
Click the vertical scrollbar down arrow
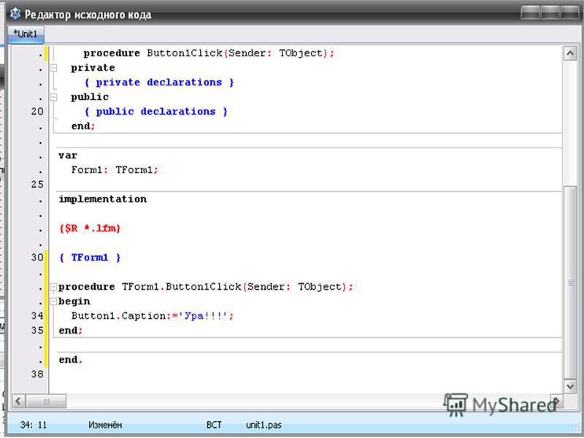570,386
